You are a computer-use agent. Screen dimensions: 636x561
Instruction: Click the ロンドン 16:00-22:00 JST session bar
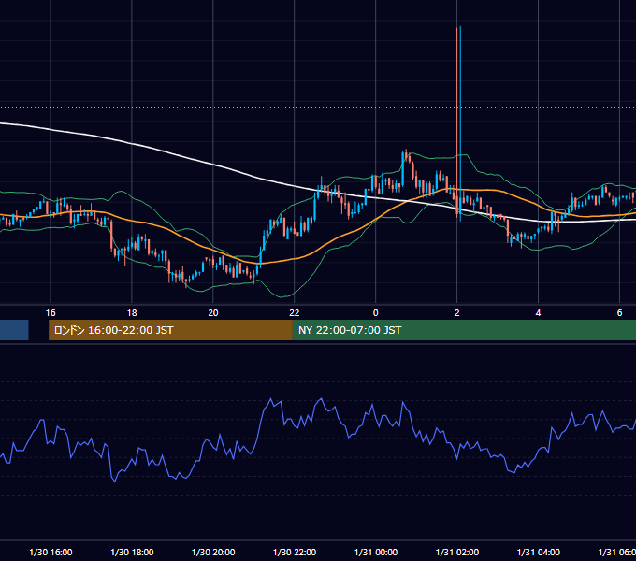[170, 330]
